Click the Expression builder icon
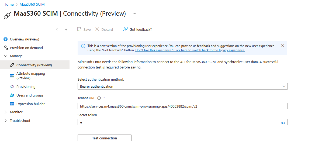The height and width of the screenshot is (158, 315). tap(12, 104)
